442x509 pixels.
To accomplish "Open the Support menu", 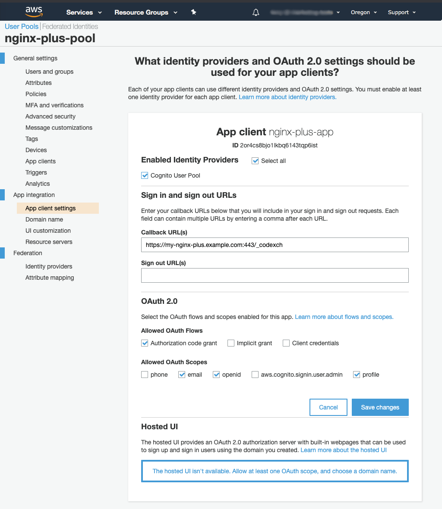I will (x=401, y=12).
